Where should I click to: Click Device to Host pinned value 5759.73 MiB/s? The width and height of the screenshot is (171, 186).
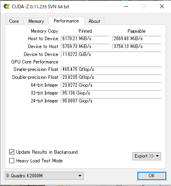(x=85, y=46)
